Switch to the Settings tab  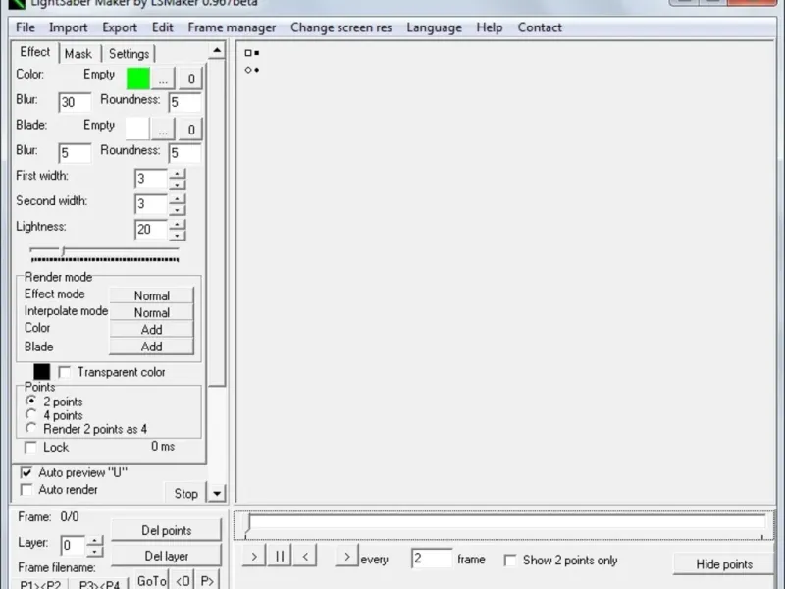pos(129,54)
